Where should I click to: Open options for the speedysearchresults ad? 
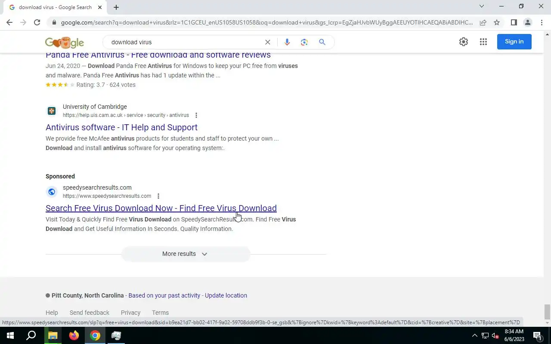pos(158,196)
